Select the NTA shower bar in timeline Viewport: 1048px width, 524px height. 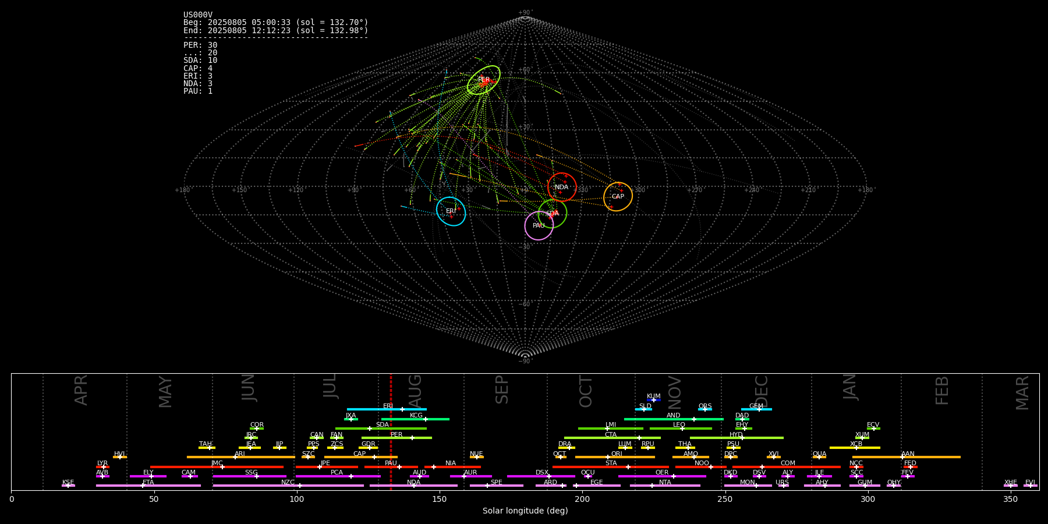pos(665,486)
